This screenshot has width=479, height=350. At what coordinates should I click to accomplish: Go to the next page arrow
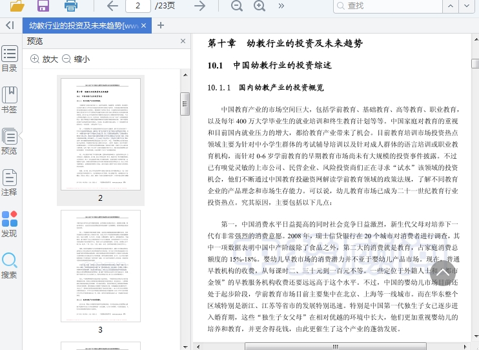(200, 6)
